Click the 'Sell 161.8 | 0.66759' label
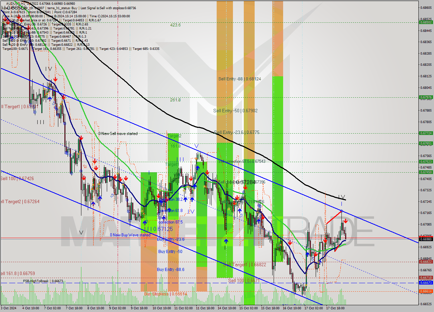The image size is (434, 312). click(x=17, y=273)
